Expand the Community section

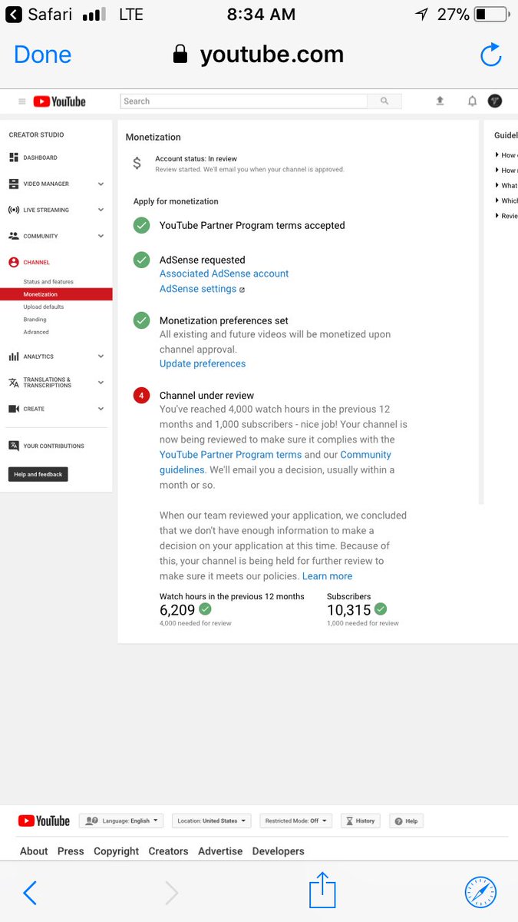101,236
